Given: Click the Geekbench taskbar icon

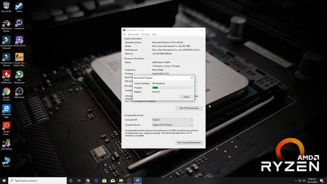Looking at the screenshot, I should pyautogui.click(x=137, y=180).
